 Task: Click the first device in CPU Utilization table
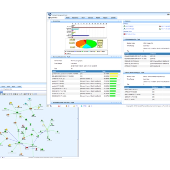[136, 56]
